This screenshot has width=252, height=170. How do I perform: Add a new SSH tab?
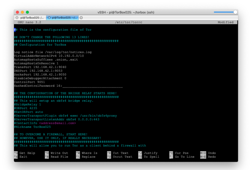81,18
